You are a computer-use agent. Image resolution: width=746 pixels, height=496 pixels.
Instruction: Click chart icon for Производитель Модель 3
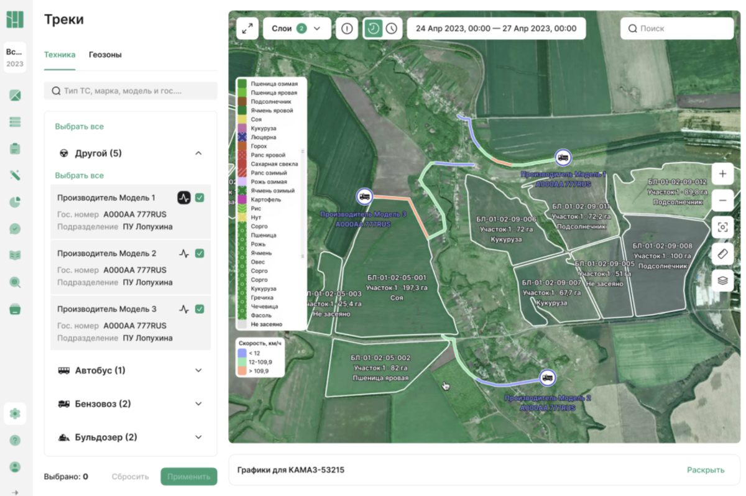pyautogui.click(x=184, y=309)
